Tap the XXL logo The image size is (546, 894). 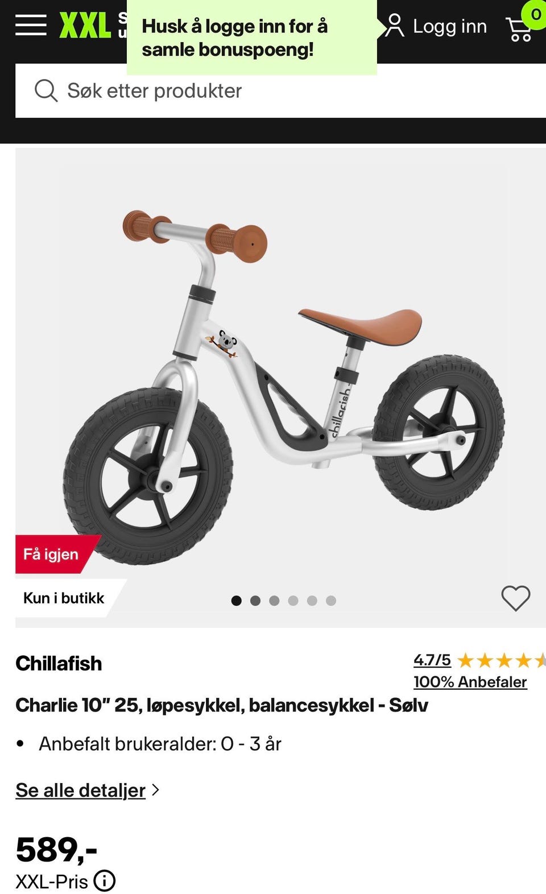(x=85, y=26)
